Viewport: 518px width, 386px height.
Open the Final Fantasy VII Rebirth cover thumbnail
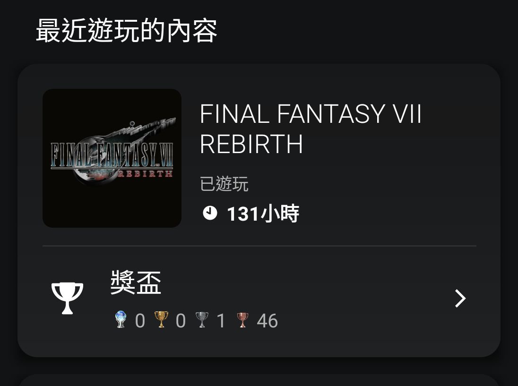112,158
